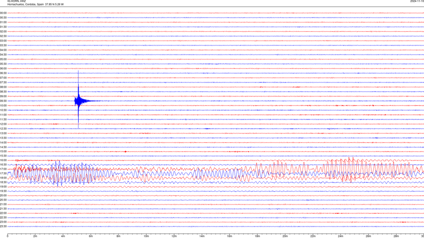424x238 pixels.
Task: Choose the 07:00 trace label
Action: tap(3, 78)
